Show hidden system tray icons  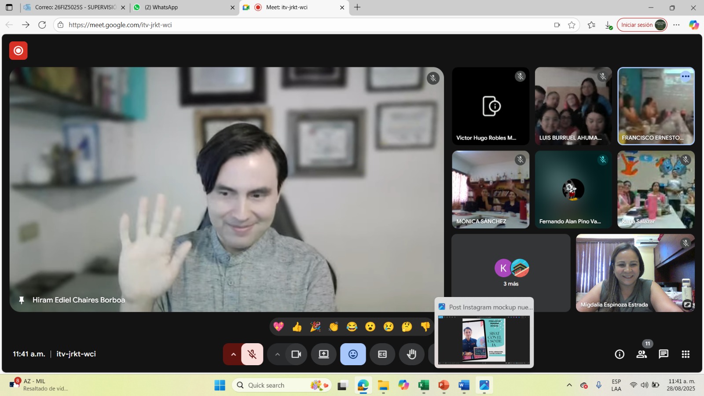coord(569,385)
